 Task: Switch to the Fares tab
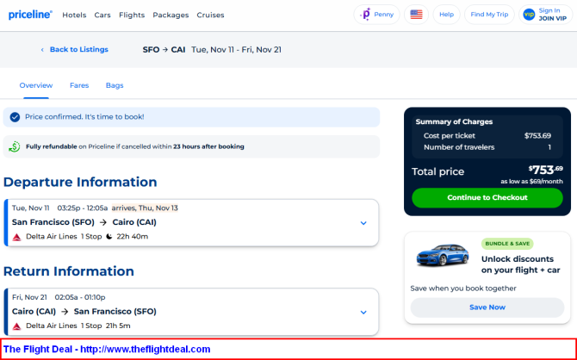[79, 85]
